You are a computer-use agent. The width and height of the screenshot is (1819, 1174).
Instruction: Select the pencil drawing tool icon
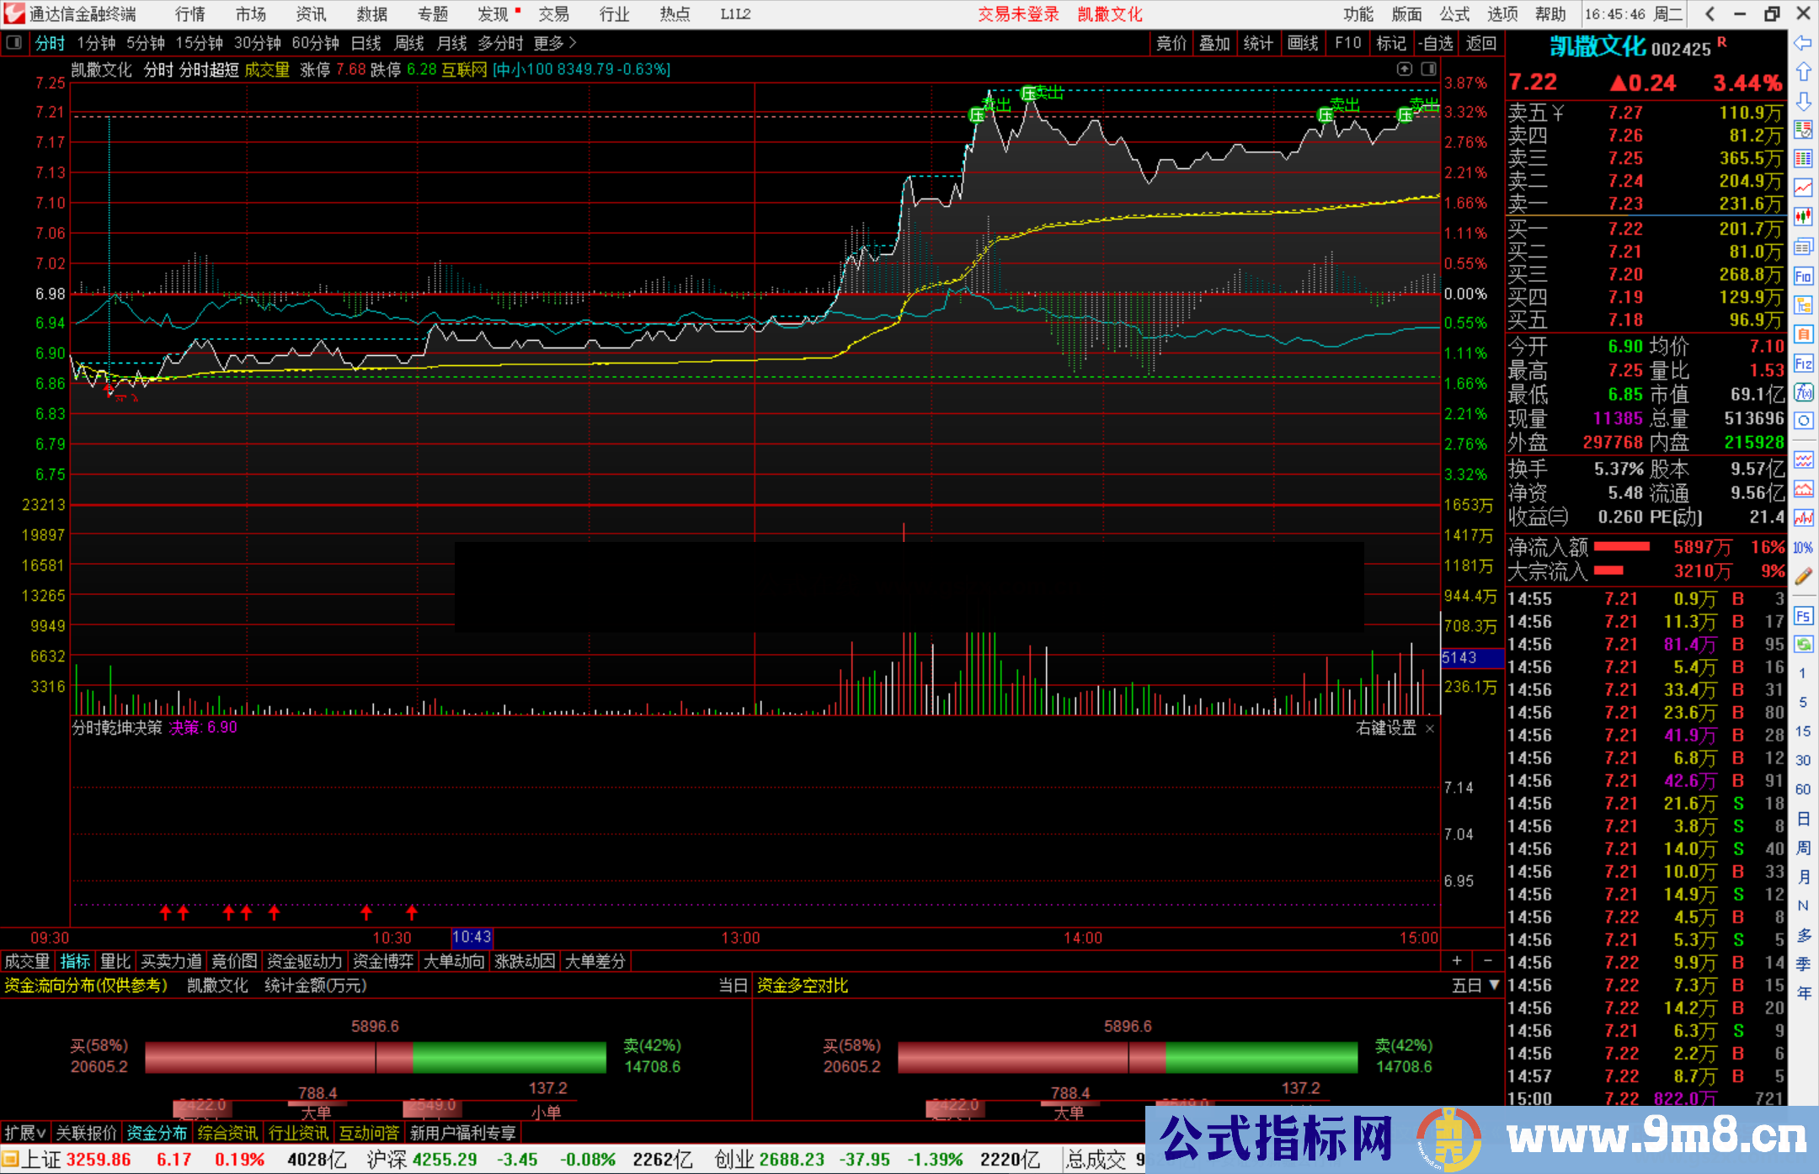coord(1803,576)
